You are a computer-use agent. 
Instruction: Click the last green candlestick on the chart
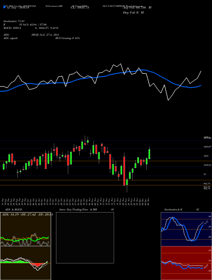point(149,154)
